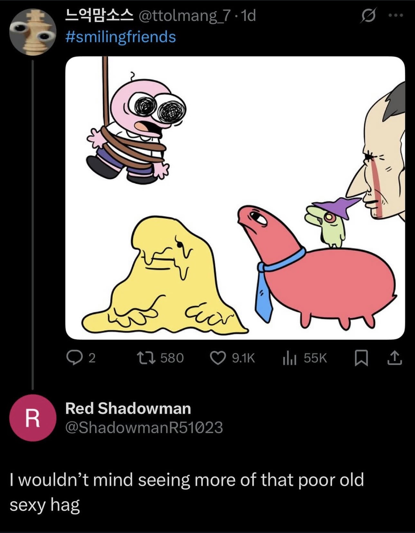
Task: Open the Red Shadowman display name
Action: tap(128, 408)
